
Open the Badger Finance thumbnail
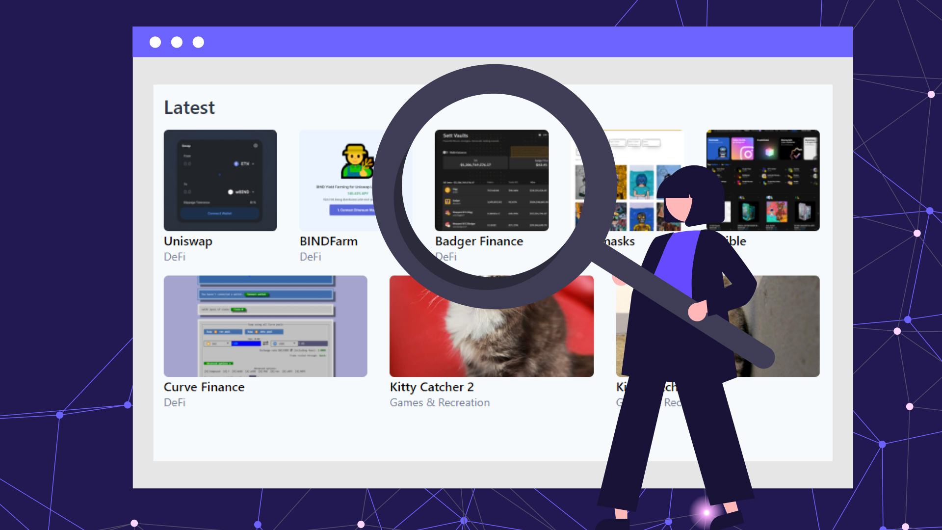coord(492,180)
